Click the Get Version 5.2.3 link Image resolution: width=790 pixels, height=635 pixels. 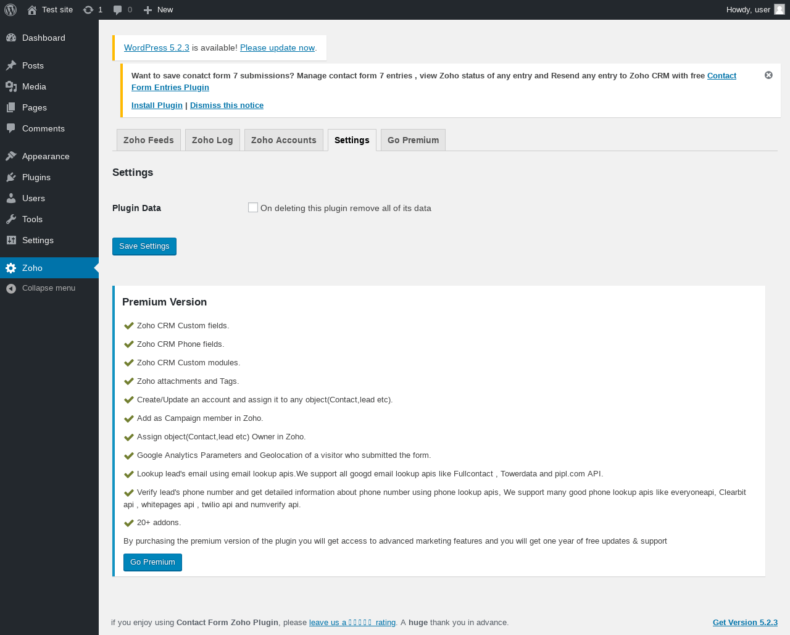click(745, 622)
